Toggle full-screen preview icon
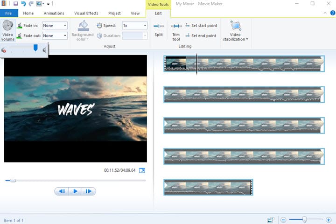The image size is (336, 224). 142,170
